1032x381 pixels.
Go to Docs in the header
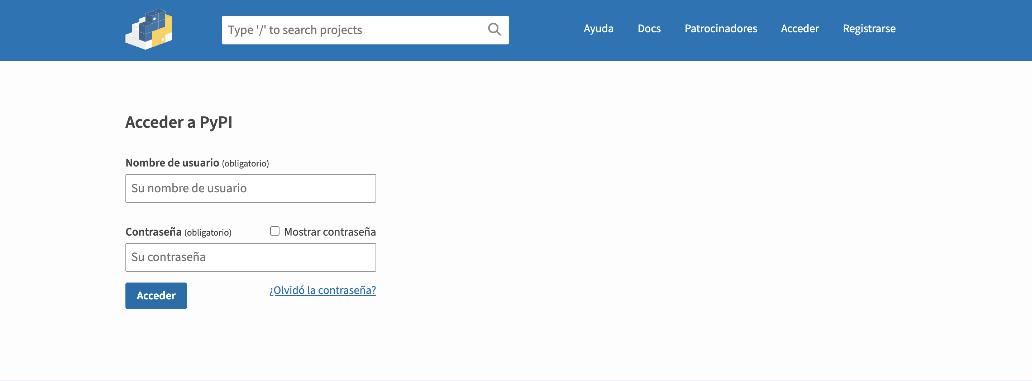(x=649, y=29)
